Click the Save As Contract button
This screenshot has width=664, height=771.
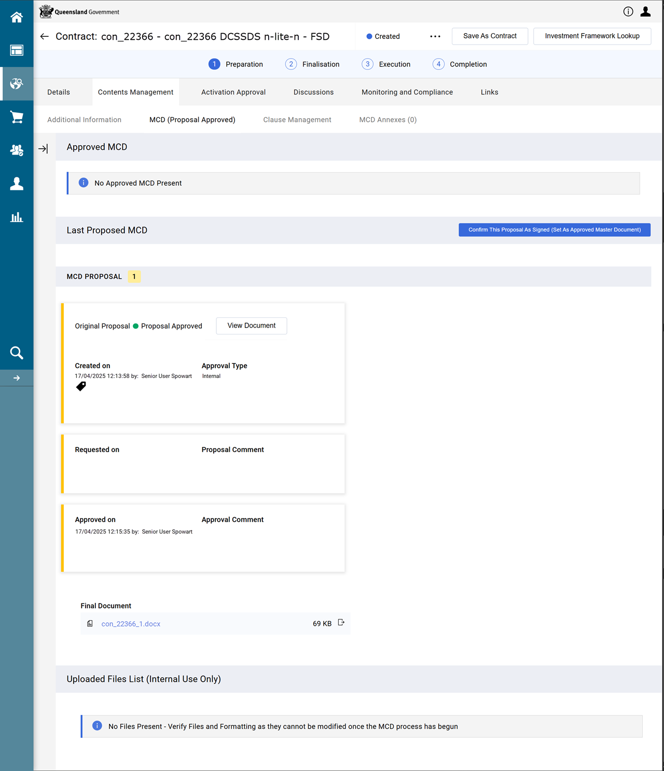point(489,36)
